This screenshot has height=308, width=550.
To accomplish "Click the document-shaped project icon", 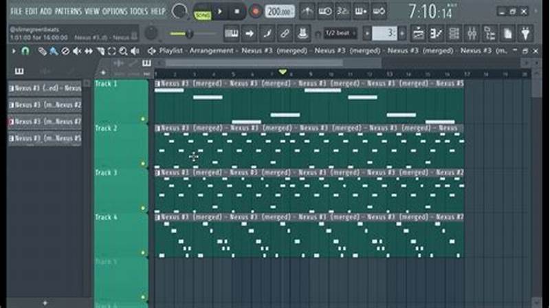I will click(x=507, y=33).
